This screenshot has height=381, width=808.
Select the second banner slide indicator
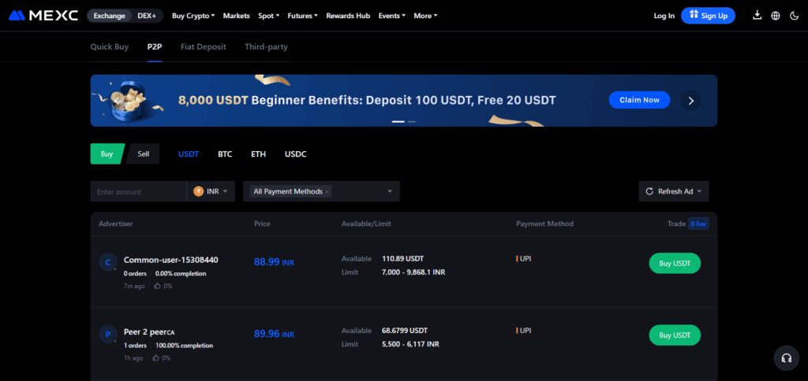(x=412, y=122)
